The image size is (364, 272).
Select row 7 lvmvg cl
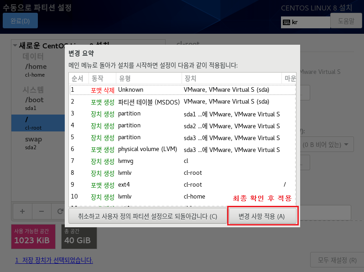[x=182, y=161]
